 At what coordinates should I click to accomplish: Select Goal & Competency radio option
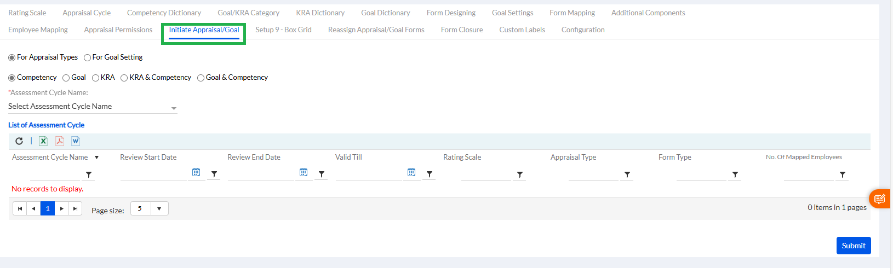click(201, 78)
